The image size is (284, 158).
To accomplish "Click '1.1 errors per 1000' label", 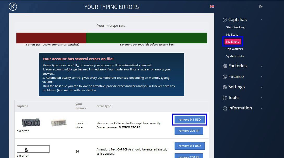I will 51,45.
